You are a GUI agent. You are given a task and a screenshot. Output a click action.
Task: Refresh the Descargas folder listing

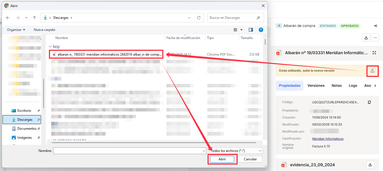pyautogui.click(x=199, y=18)
